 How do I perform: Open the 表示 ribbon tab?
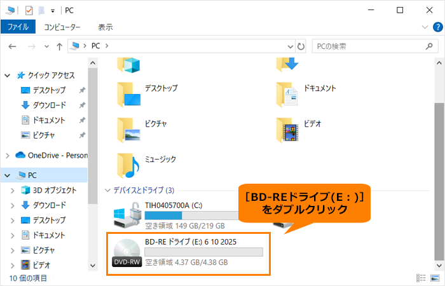coord(106,27)
